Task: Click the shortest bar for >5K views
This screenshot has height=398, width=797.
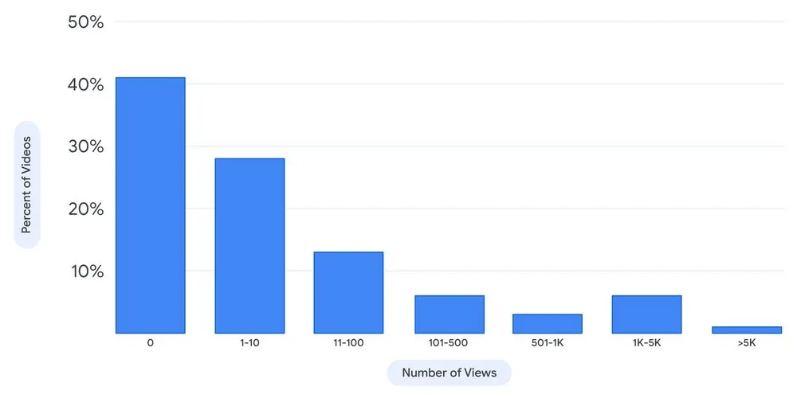Action: click(x=747, y=330)
